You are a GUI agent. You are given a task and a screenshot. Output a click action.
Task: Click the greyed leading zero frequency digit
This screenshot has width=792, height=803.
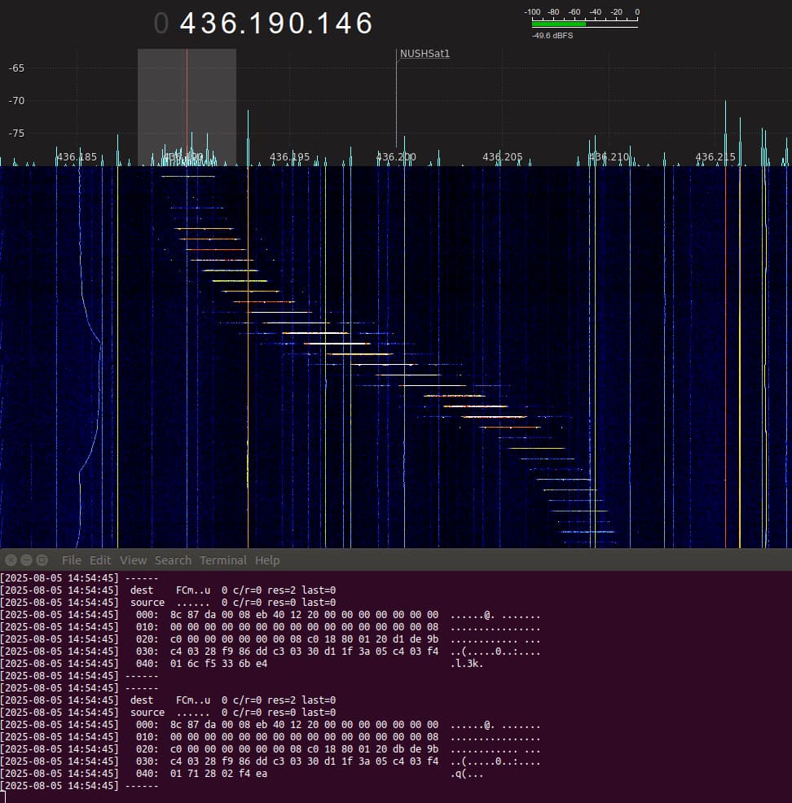(161, 24)
